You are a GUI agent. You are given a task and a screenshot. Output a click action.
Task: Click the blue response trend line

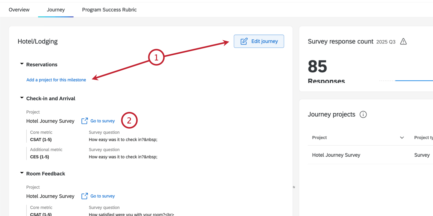414,81
